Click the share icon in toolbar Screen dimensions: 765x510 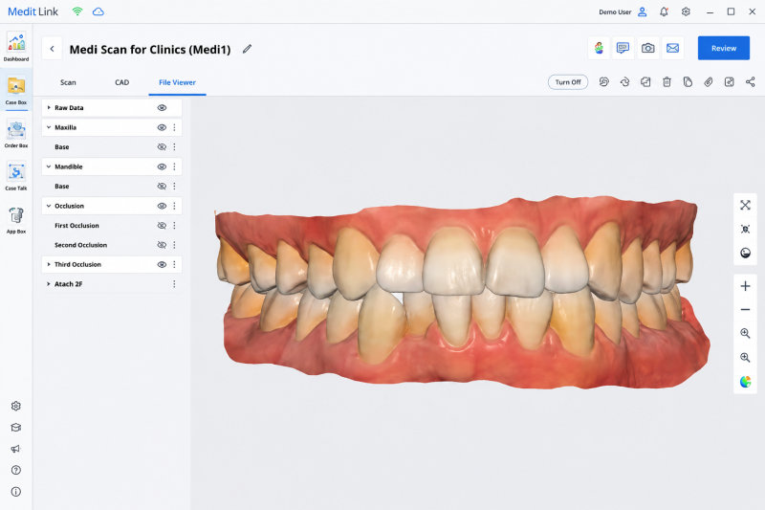click(751, 82)
